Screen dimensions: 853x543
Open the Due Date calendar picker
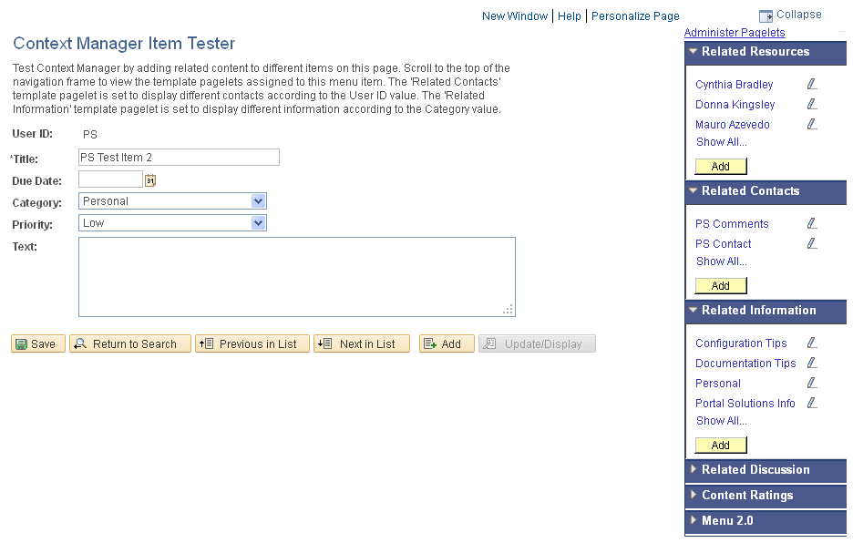coord(149,180)
